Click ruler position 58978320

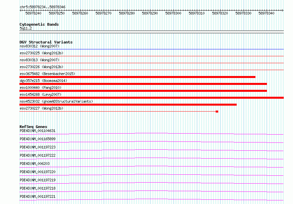(x=220, y=13)
